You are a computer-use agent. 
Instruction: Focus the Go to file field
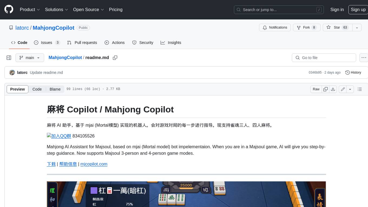point(324,58)
